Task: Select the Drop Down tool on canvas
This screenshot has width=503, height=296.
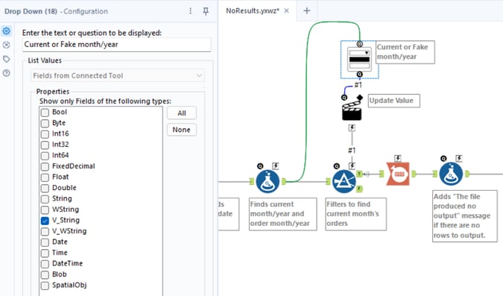Action: (x=360, y=59)
